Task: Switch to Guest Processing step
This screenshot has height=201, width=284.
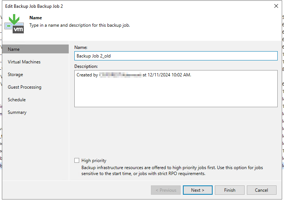Action: pyautogui.click(x=25, y=87)
